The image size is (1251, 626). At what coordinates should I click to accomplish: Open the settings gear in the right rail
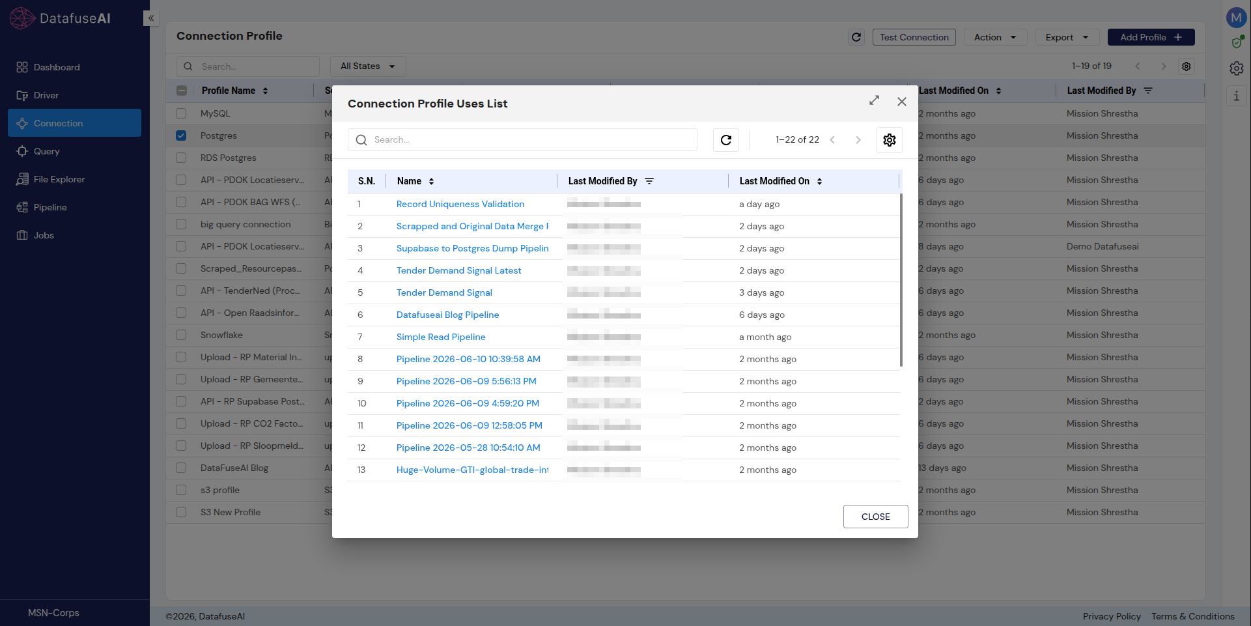tap(1237, 68)
